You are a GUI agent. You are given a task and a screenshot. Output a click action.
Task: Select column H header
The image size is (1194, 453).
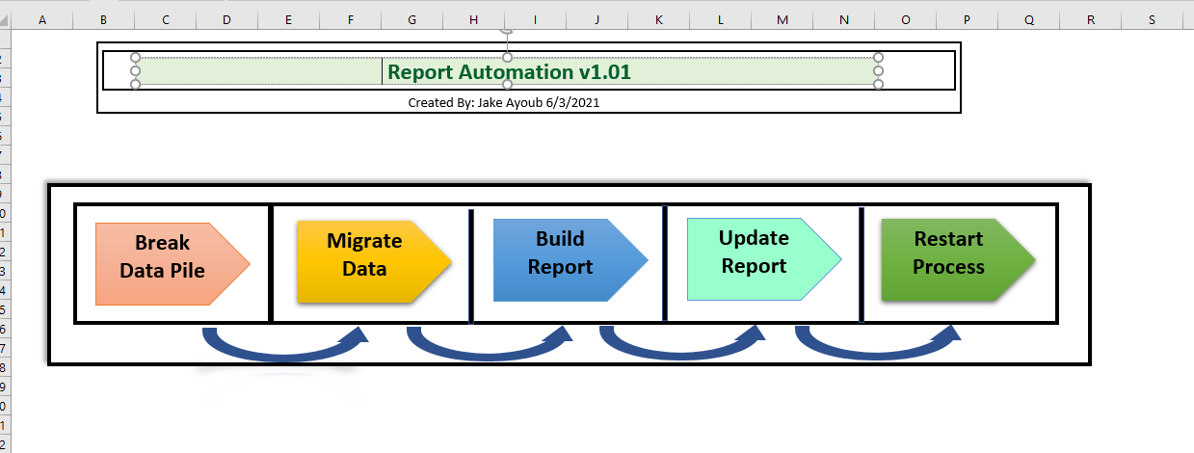(x=474, y=19)
